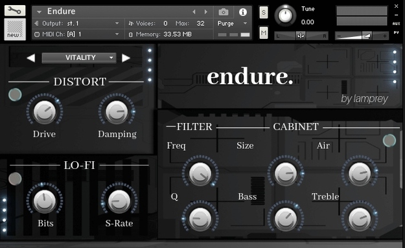This screenshot has width=405, height=248.
Task: Toggle Solo with the S button
Action: 263,12
